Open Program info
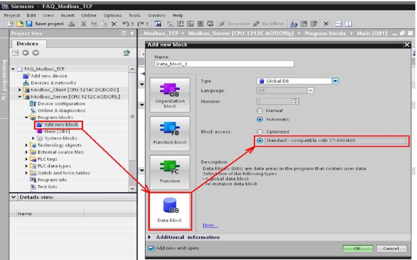Screen dimensions: 417x260 tap(52, 180)
